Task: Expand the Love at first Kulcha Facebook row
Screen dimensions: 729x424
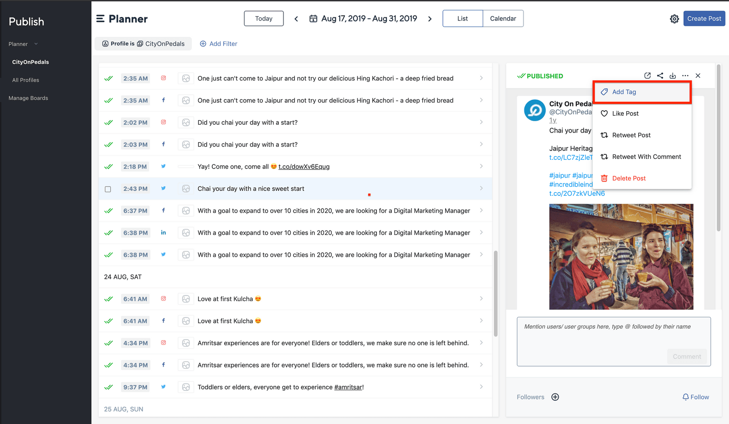Action: 481,321
